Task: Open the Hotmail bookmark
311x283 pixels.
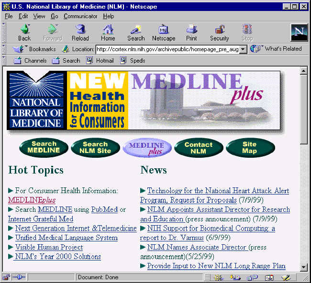Action: pos(100,60)
